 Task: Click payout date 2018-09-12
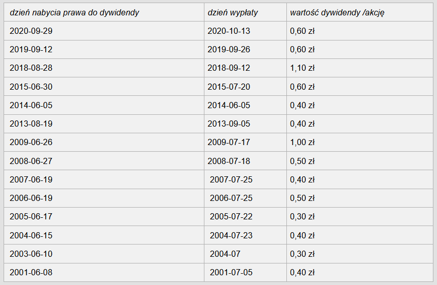click(x=229, y=68)
